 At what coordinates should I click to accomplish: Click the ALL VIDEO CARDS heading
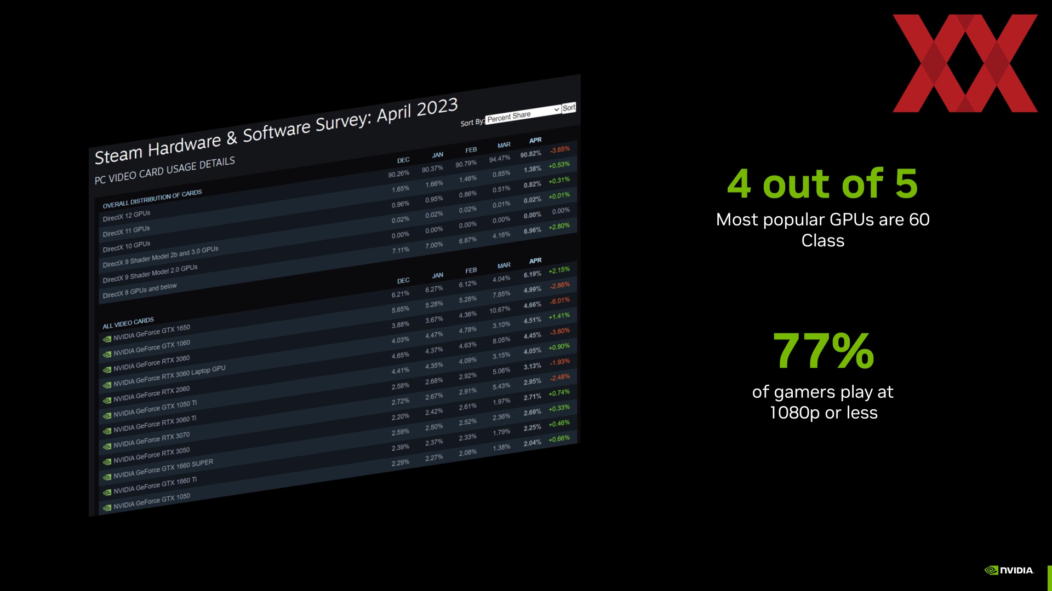tap(128, 323)
